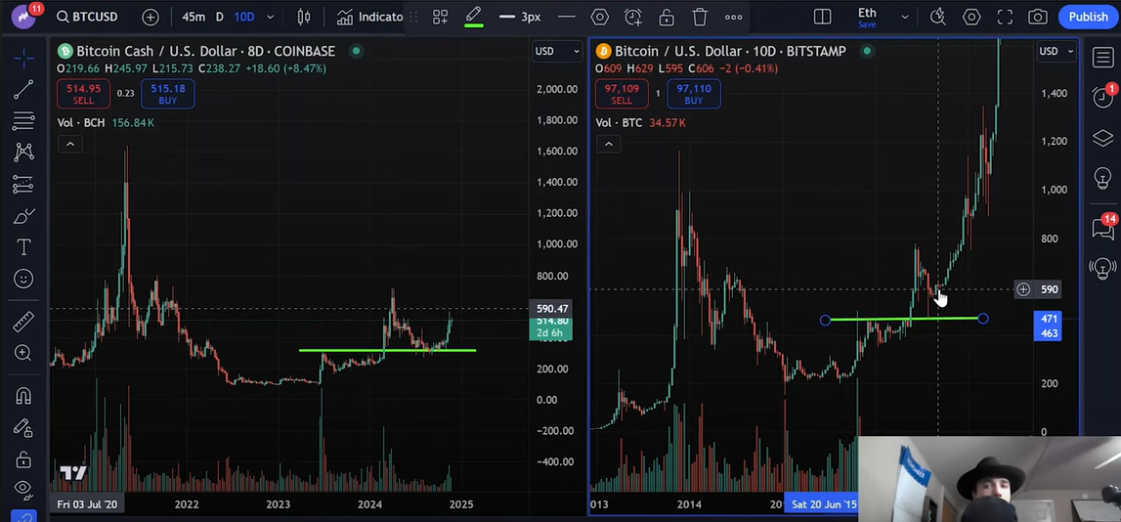Open the emoji and stickers tool
Screen dimensions: 1121x522
[x=23, y=279]
